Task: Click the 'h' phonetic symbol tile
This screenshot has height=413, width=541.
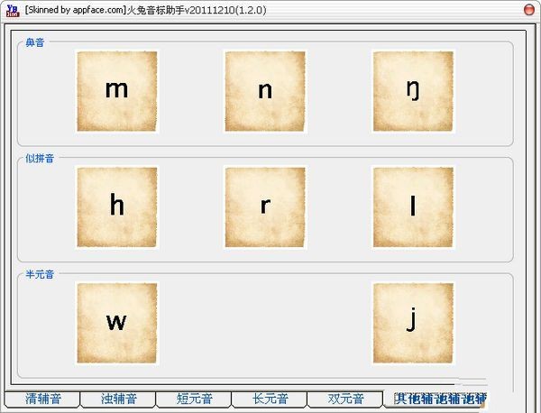Action: tap(117, 206)
